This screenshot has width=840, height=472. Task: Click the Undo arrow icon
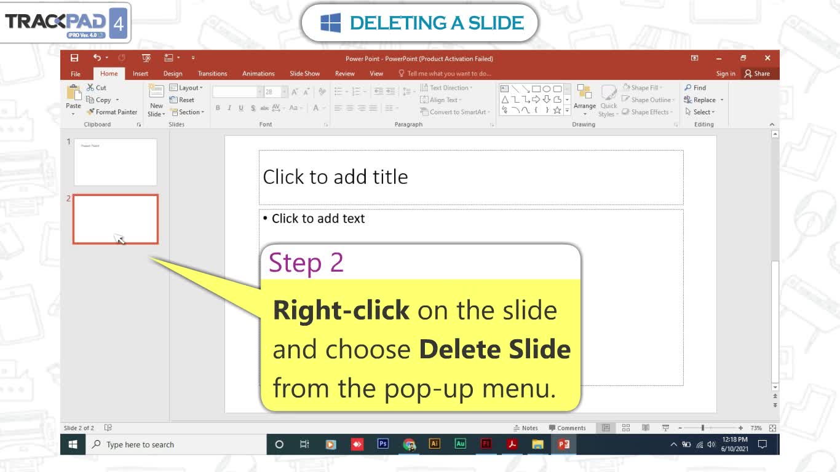[x=97, y=58]
